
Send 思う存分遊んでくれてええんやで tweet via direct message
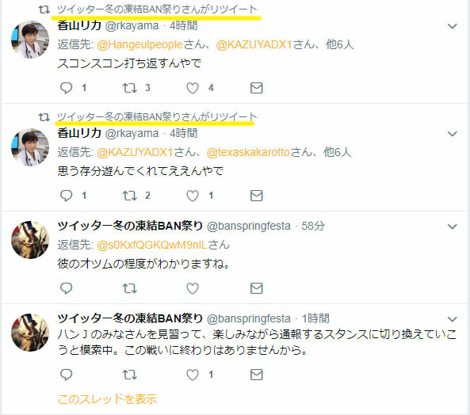coord(257,196)
